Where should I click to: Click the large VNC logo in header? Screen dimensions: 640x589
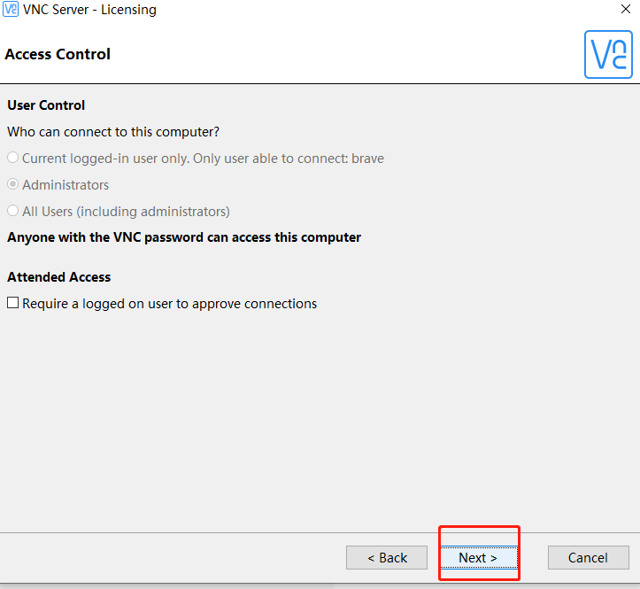[608, 55]
